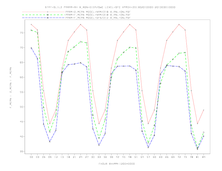Click the y-axis tick value 65
The height and width of the screenshot is (171, 222).
(x=22, y=63)
